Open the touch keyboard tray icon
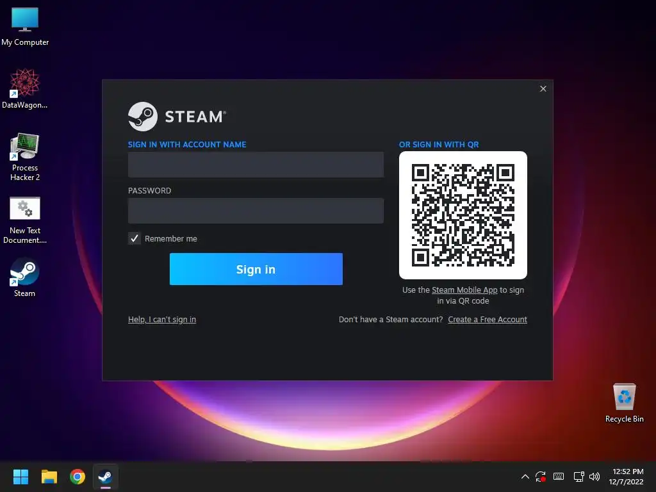 [x=559, y=477]
